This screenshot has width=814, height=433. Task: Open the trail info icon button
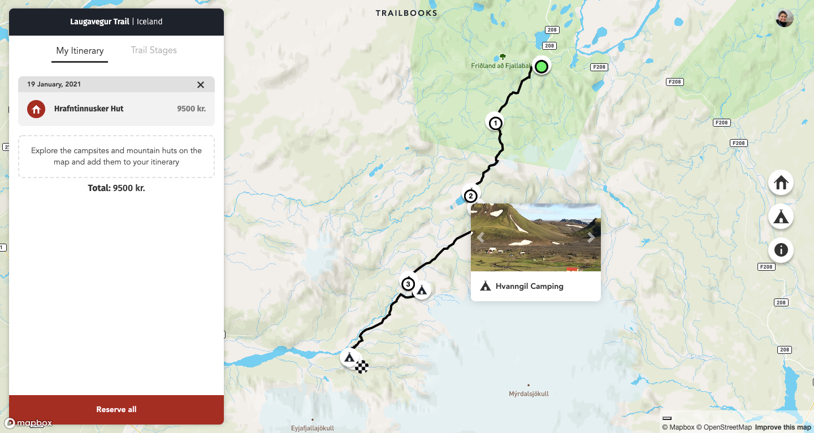[781, 250]
